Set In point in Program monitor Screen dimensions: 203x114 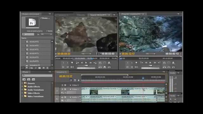click(x=128, y=63)
